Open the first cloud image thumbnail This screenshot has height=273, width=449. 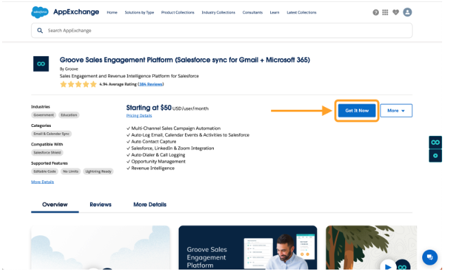click(x=100, y=248)
